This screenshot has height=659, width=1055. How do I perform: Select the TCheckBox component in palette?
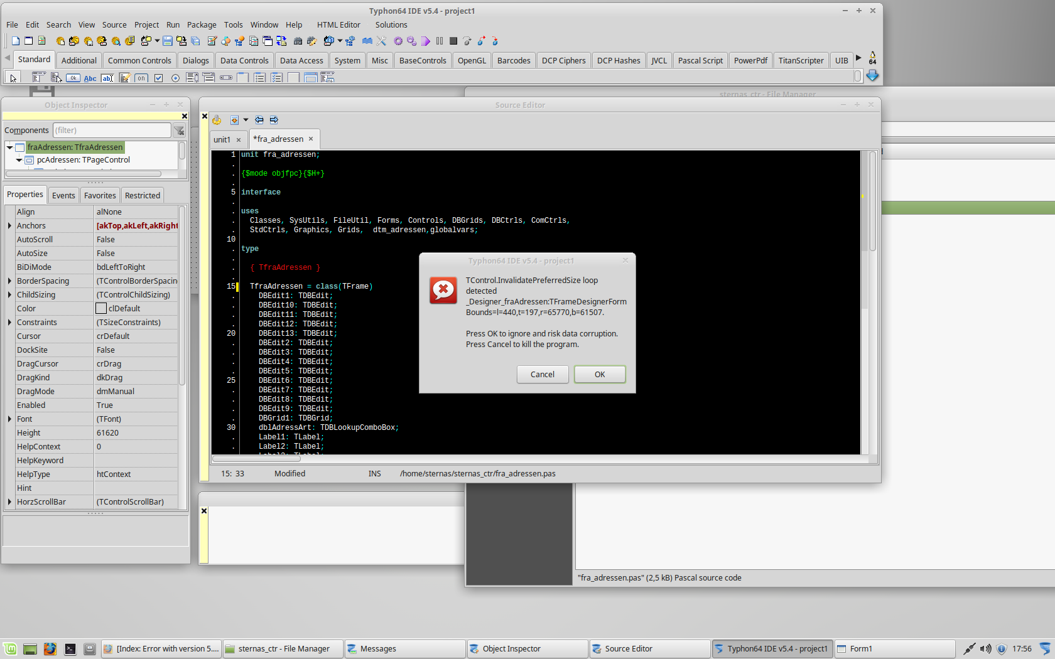pos(158,78)
